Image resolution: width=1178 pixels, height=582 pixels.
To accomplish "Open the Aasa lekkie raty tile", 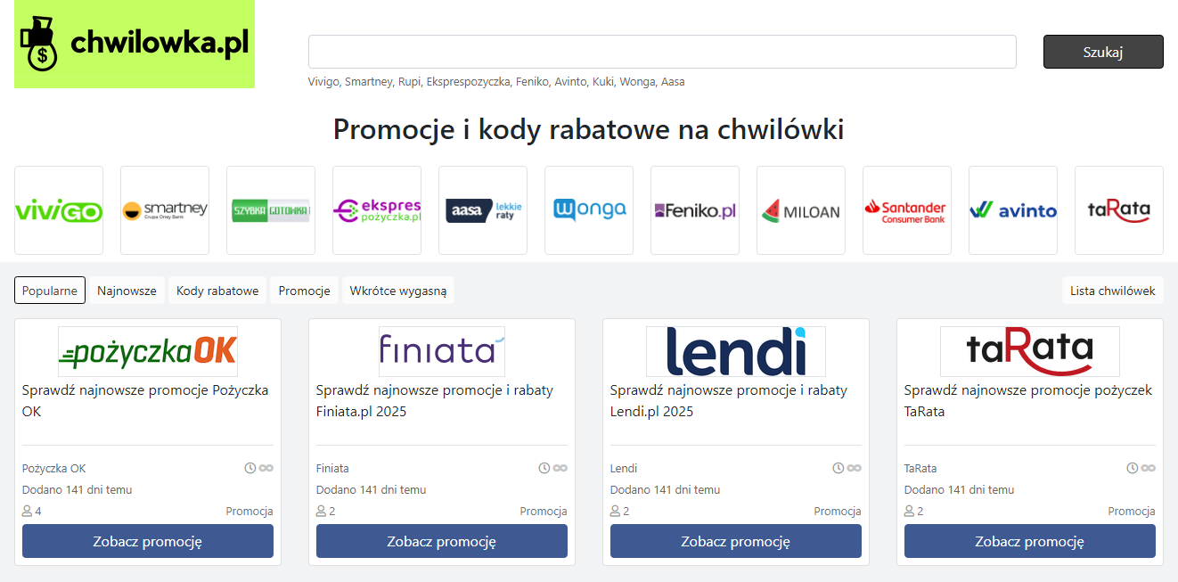I will (483, 210).
